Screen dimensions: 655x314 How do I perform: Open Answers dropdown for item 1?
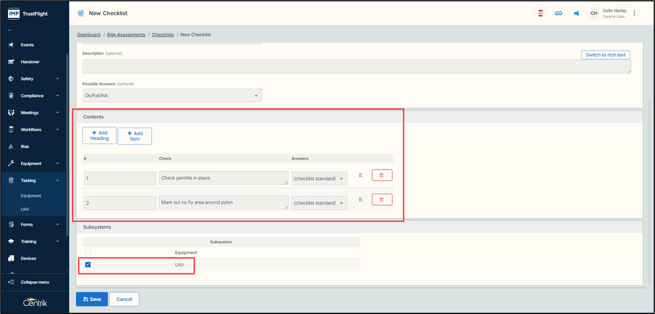pos(320,178)
